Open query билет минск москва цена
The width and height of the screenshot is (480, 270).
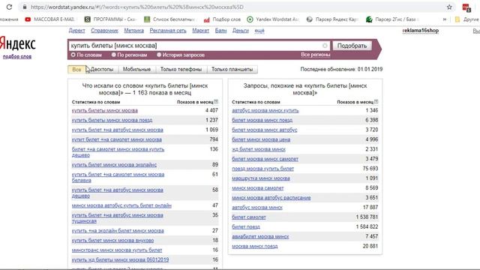(x=261, y=139)
